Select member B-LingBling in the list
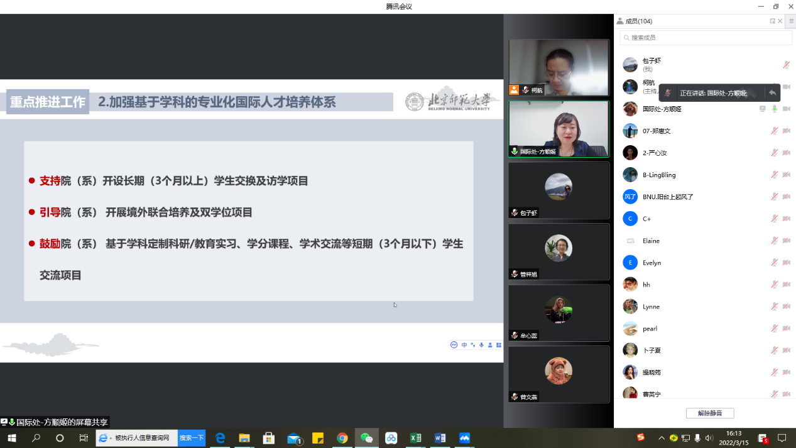This screenshot has height=448, width=796. coord(659,175)
